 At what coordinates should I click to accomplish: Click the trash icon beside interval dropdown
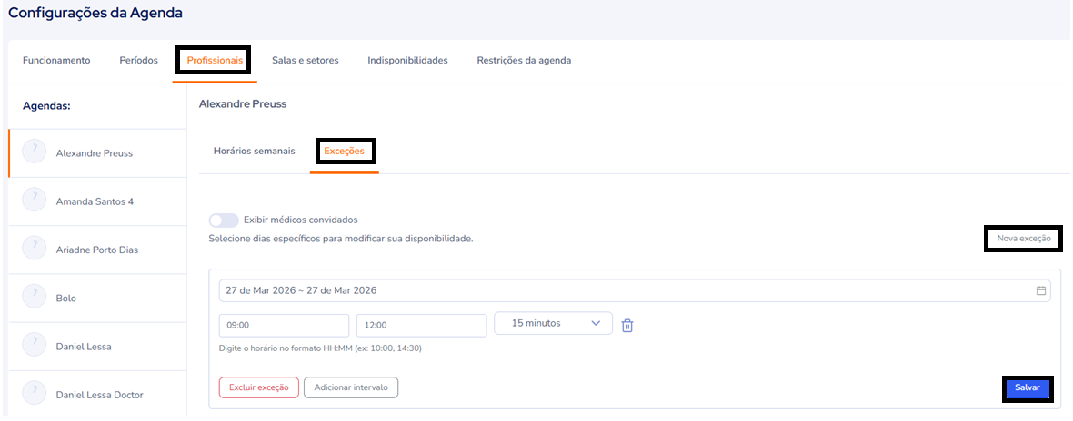coord(627,325)
